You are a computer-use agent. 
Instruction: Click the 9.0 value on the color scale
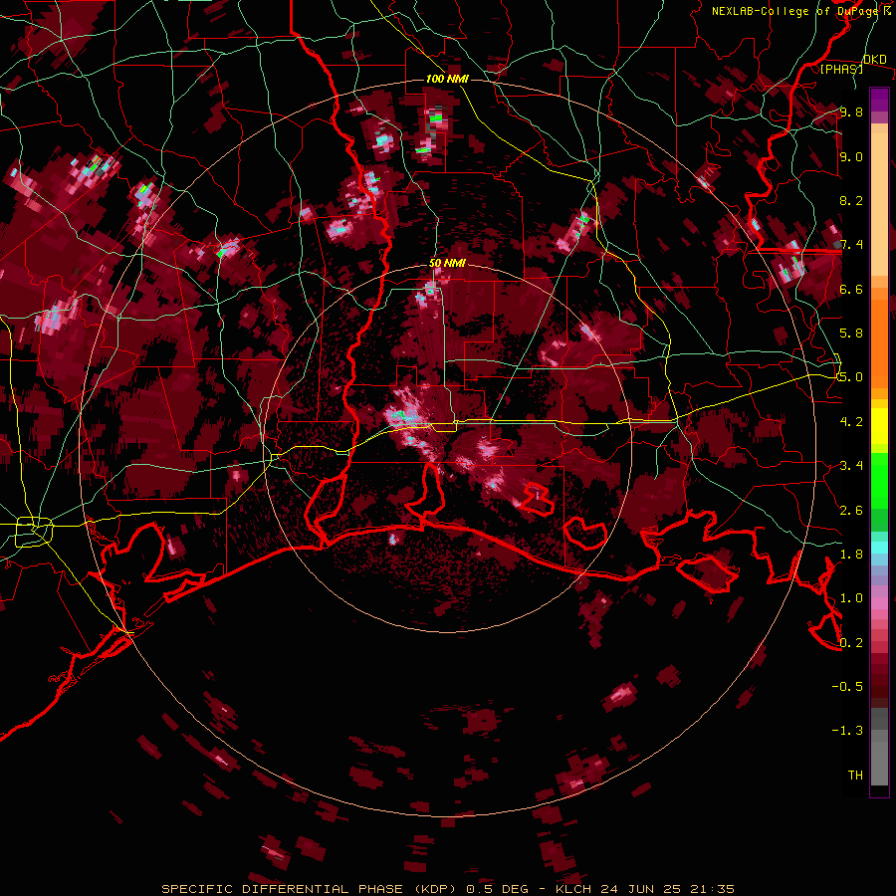tap(851, 156)
